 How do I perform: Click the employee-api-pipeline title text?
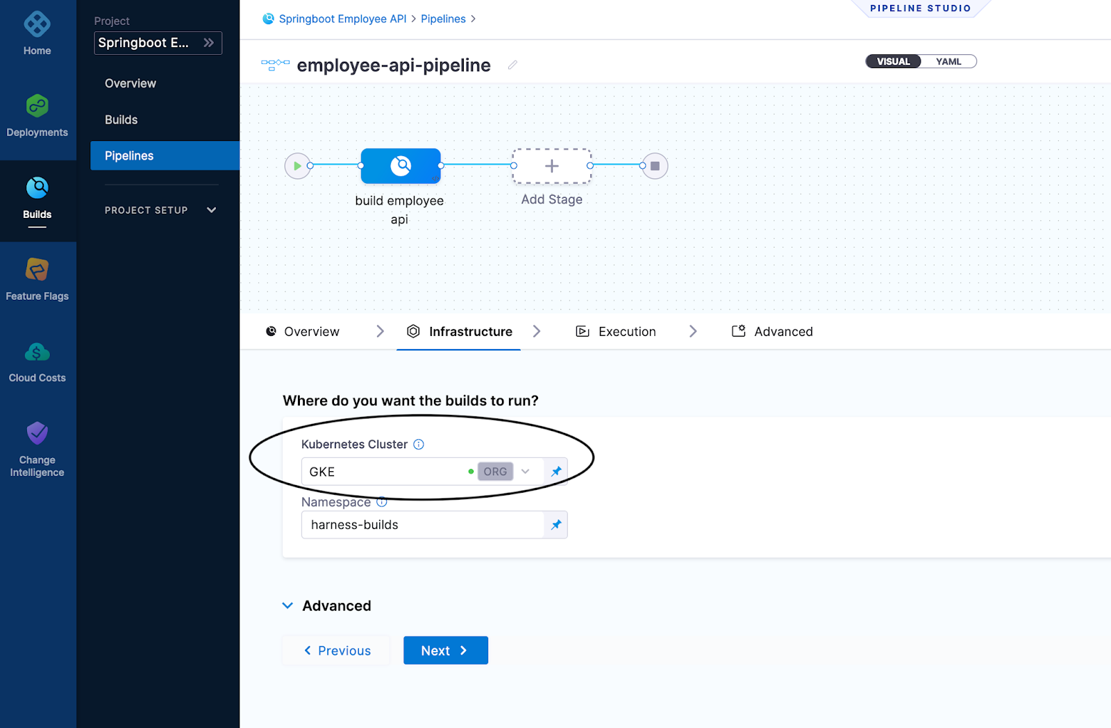[x=394, y=65]
